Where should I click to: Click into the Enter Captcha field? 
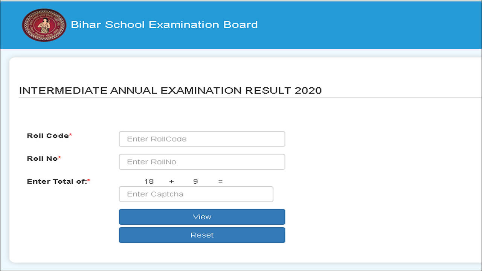tap(196, 194)
